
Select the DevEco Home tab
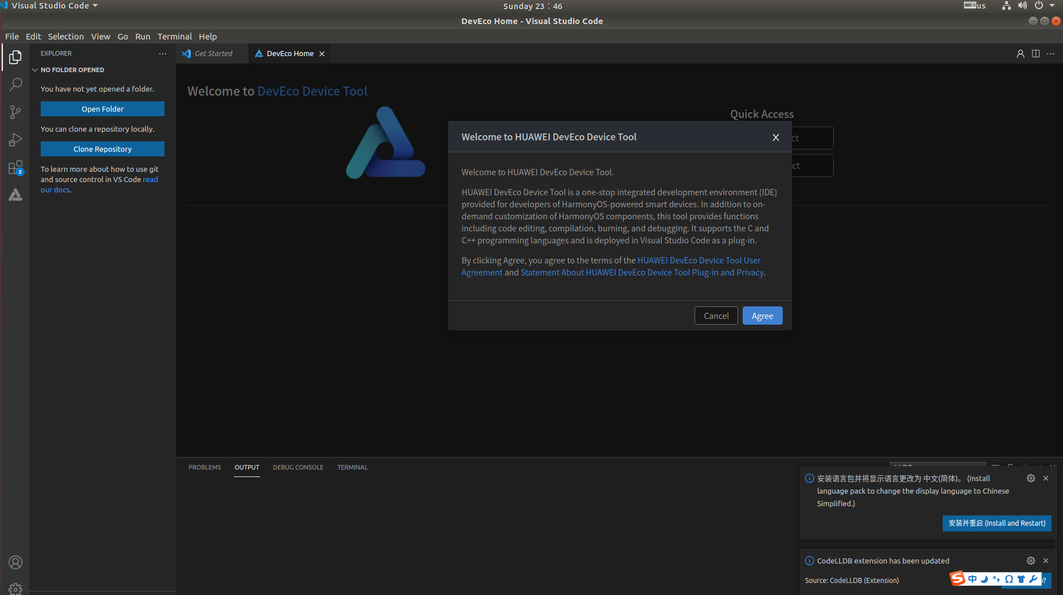click(290, 54)
